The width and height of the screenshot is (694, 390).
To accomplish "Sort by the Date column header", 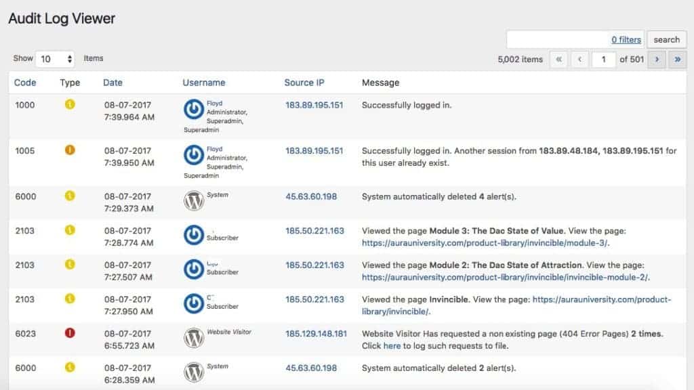I will coord(113,83).
